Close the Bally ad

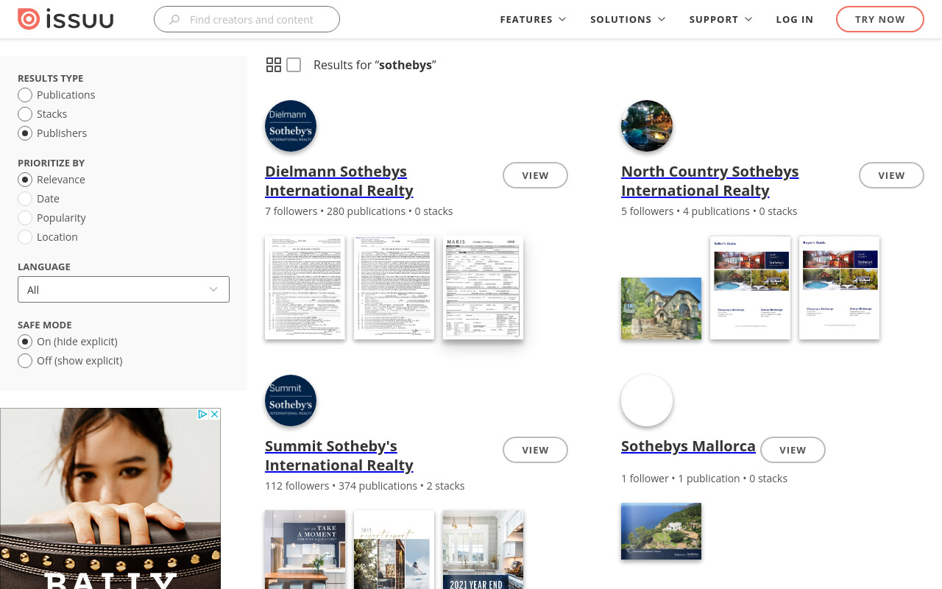tap(215, 415)
